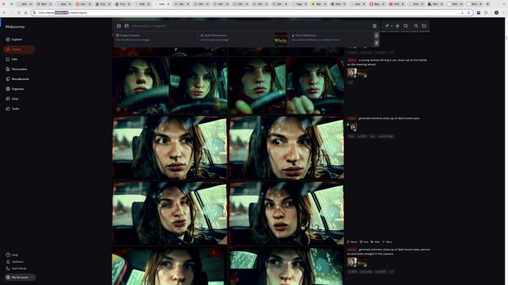Image resolution: width=508 pixels, height=285 pixels.
Task: Click Use under the dark brown eyes video
Action: (364, 242)
